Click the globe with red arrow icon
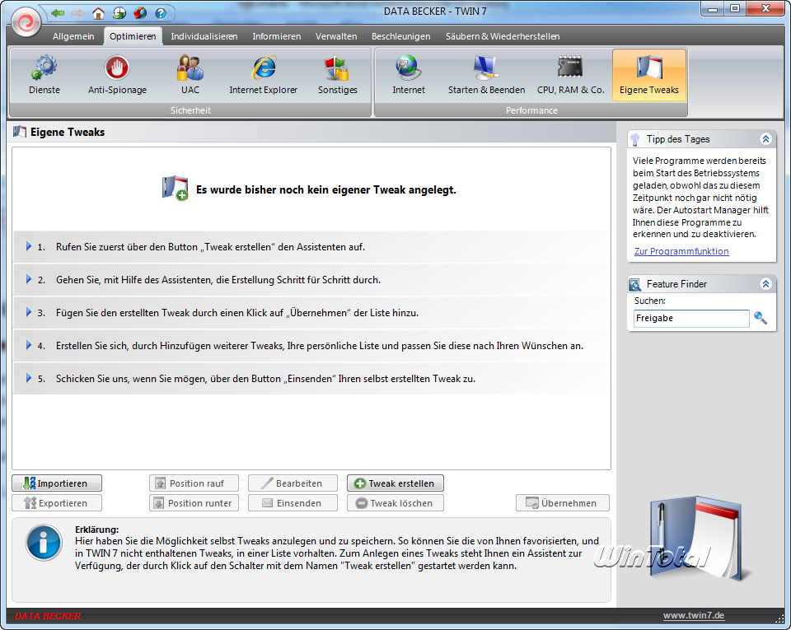Viewport: 791px width, 630px height. pos(140,13)
